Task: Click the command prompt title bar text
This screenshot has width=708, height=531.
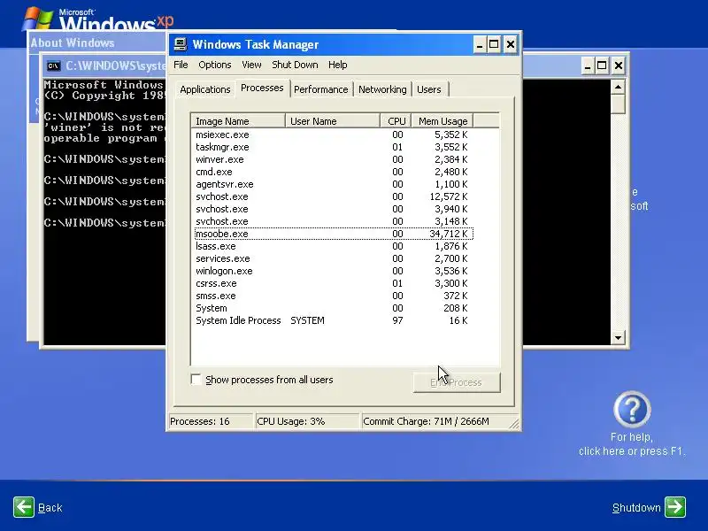Action: (x=116, y=65)
